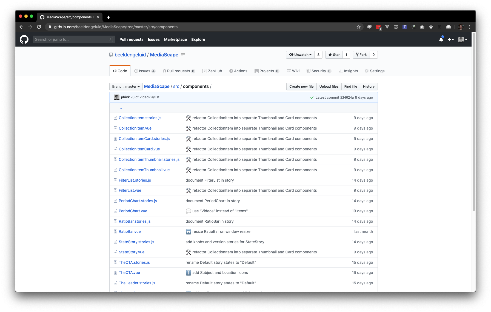Click the GitHub Octocat logo

click(x=24, y=39)
